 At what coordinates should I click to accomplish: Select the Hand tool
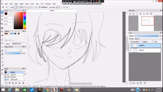[x=2, y=74]
